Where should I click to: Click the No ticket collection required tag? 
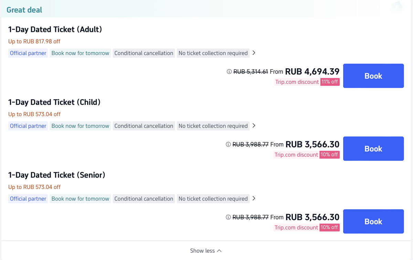[x=213, y=53]
